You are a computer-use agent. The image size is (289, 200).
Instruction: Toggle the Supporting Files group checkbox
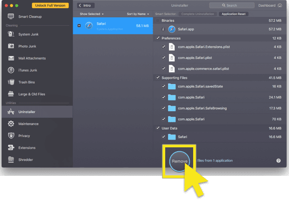tap(158, 77)
